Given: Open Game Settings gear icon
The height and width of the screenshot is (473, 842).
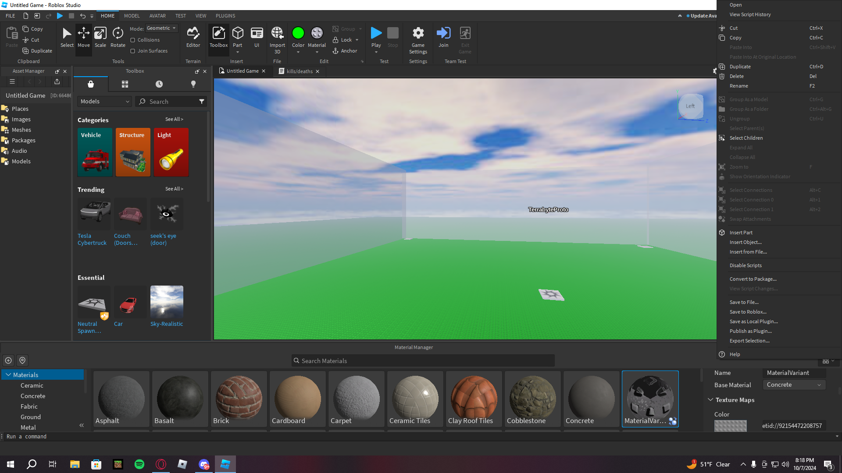Looking at the screenshot, I should pyautogui.click(x=418, y=33).
